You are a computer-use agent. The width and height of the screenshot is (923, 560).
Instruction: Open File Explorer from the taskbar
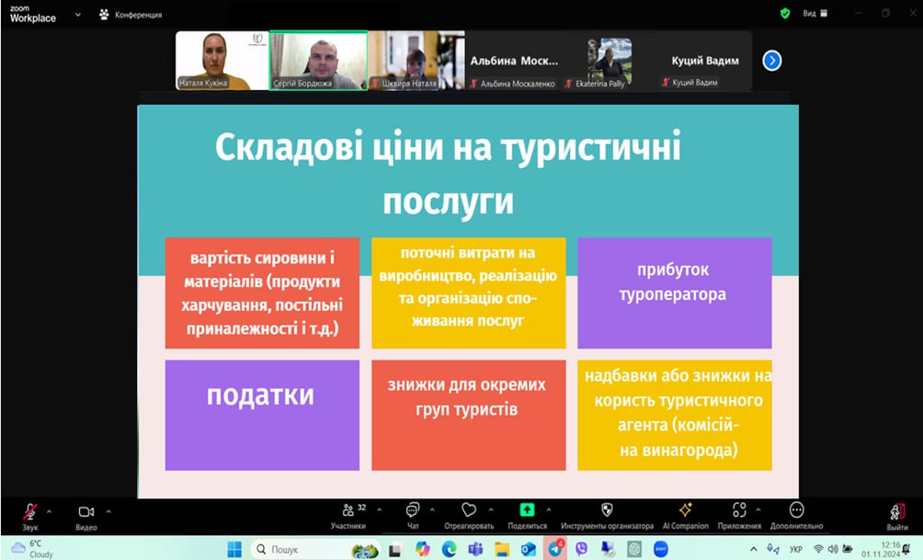coord(502,549)
